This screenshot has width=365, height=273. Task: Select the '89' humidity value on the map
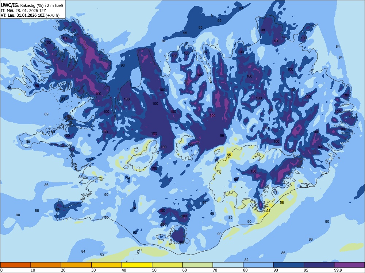[46, 114]
